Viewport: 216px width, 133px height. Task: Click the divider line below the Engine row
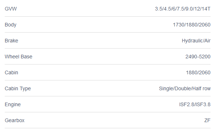point(107,112)
